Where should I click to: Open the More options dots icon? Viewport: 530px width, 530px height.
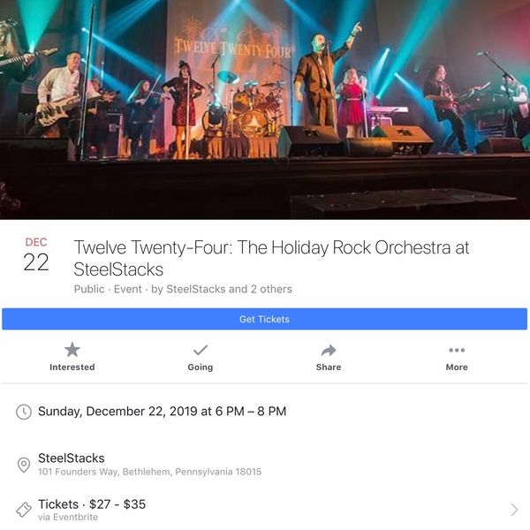[x=457, y=350]
